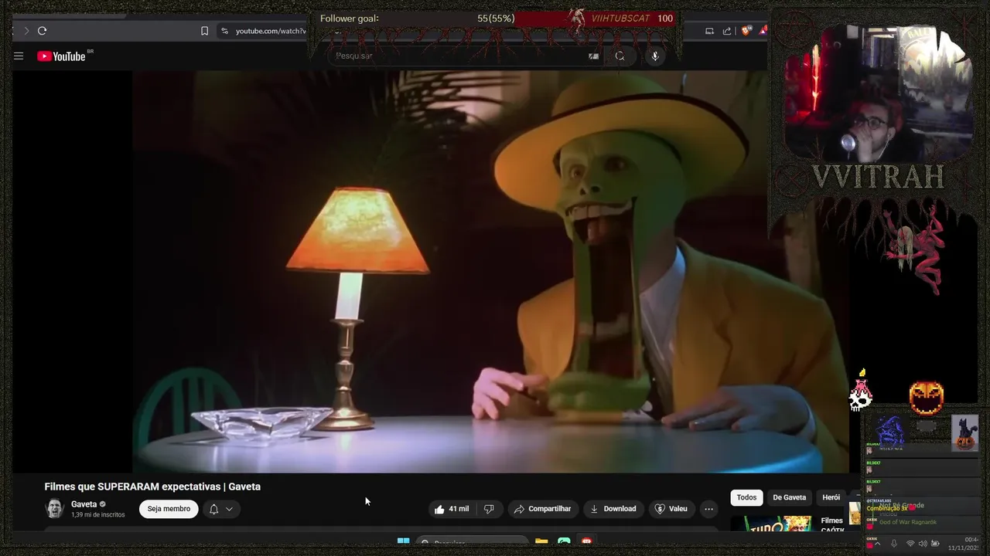Click the Seja membro button
Viewport: 990px width, 556px height.
pyautogui.click(x=169, y=509)
